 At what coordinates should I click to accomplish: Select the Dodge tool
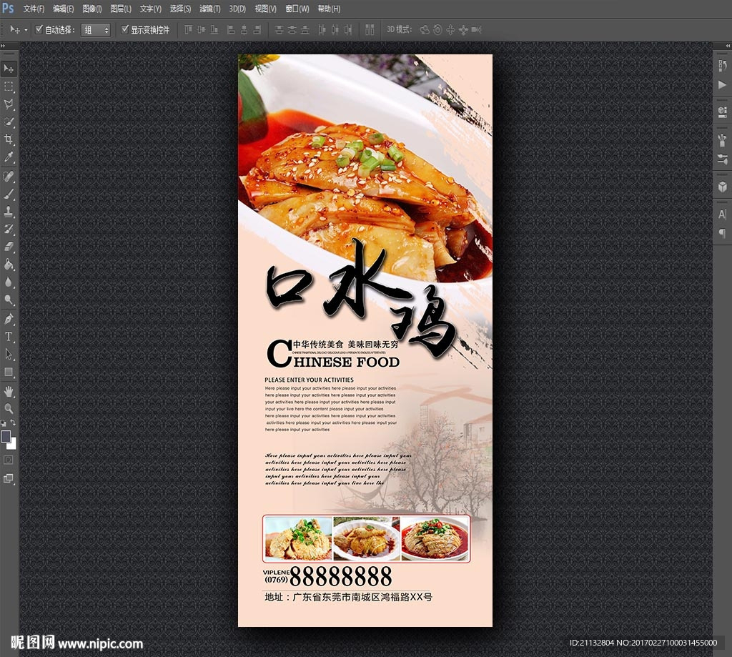tap(9, 300)
